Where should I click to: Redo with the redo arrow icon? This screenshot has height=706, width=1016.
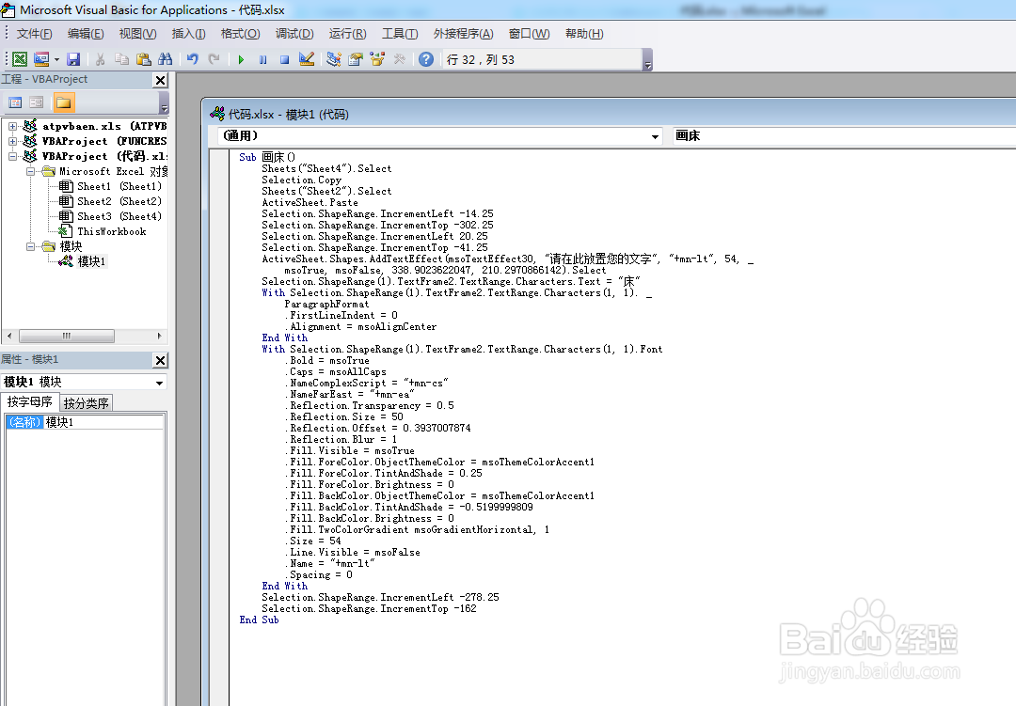[214, 59]
